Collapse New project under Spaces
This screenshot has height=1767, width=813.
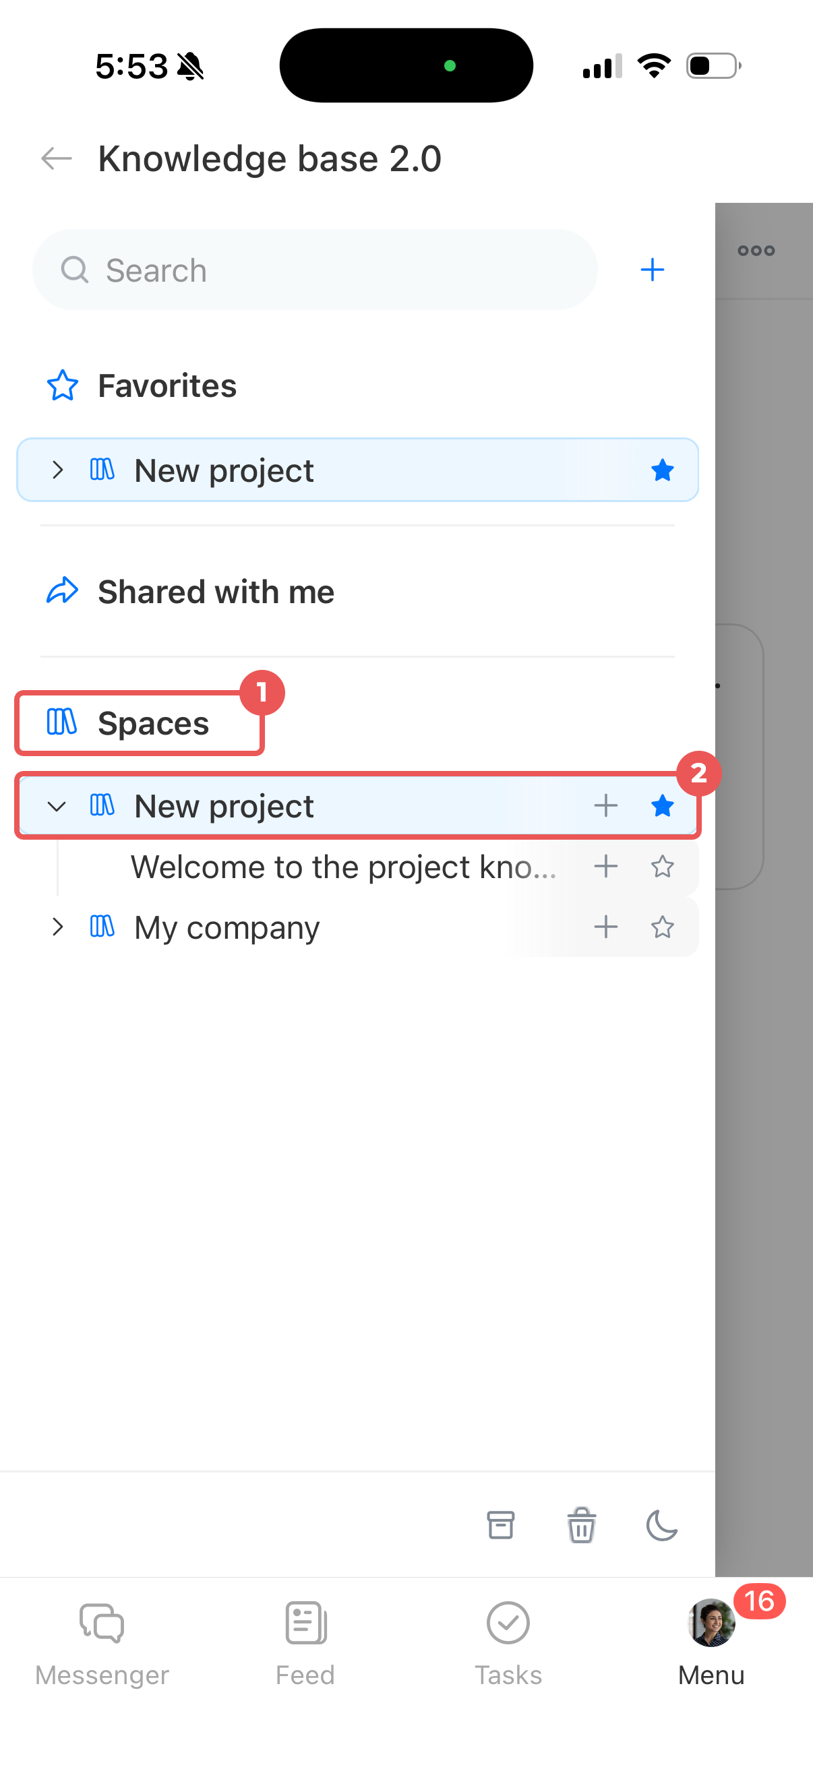click(57, 806)
